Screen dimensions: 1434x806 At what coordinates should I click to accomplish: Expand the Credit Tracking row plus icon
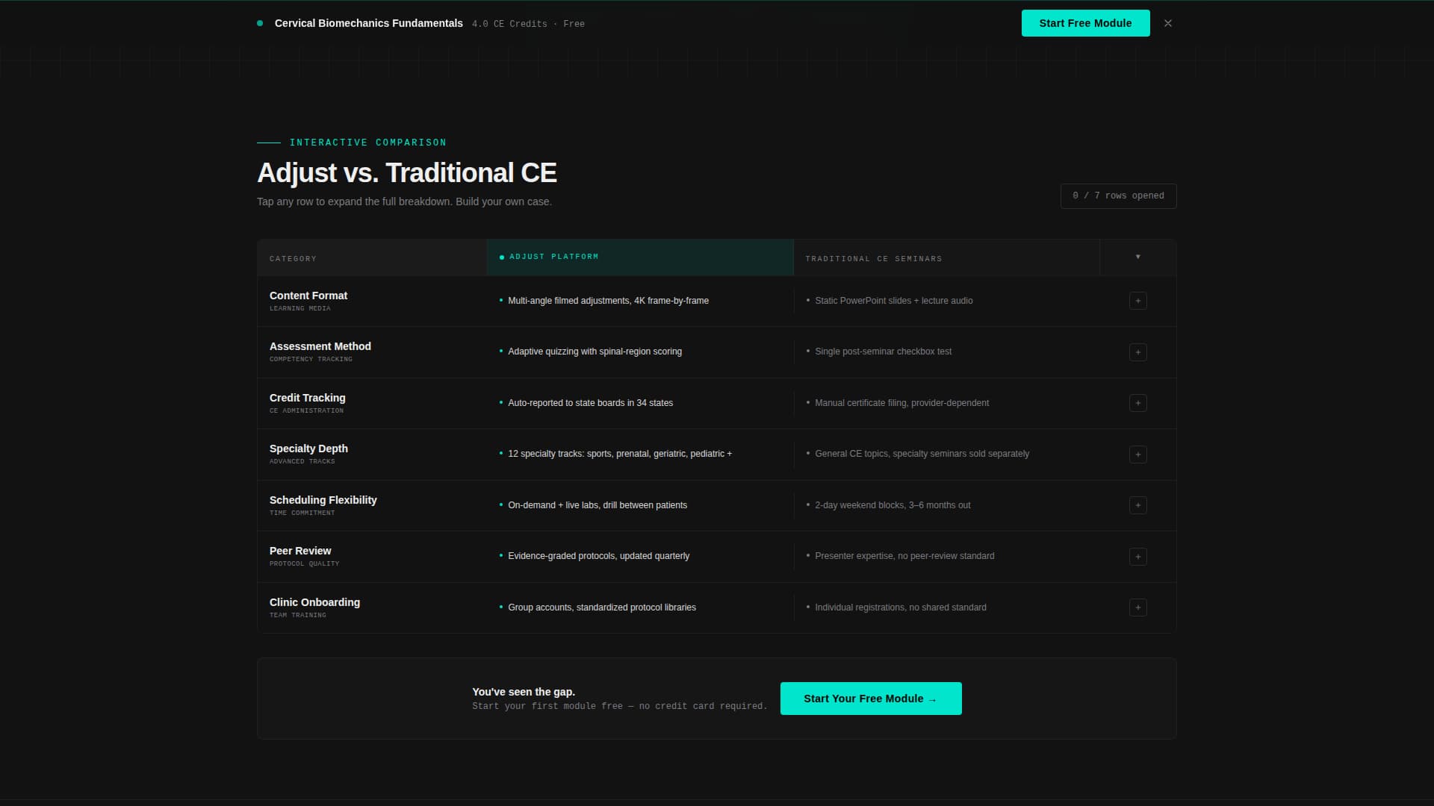(1137, 403)
